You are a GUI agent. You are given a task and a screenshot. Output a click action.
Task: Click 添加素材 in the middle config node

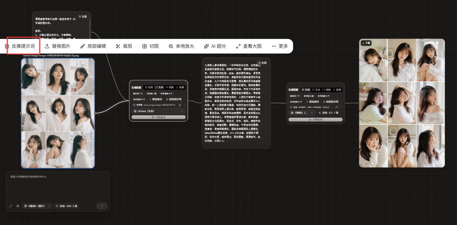click(155, 99)
